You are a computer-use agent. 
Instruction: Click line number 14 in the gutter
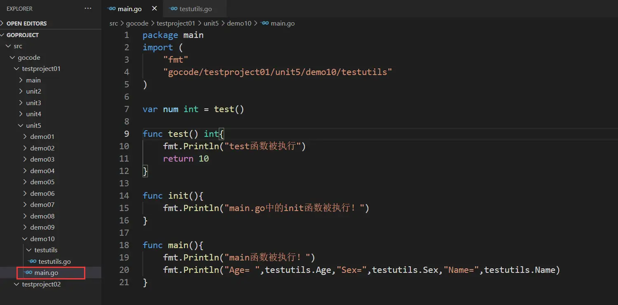point(124,196)
